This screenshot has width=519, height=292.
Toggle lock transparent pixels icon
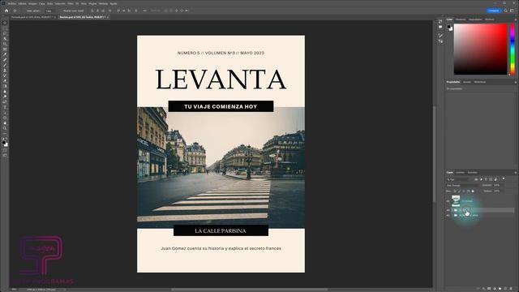[x=455, y=191]
